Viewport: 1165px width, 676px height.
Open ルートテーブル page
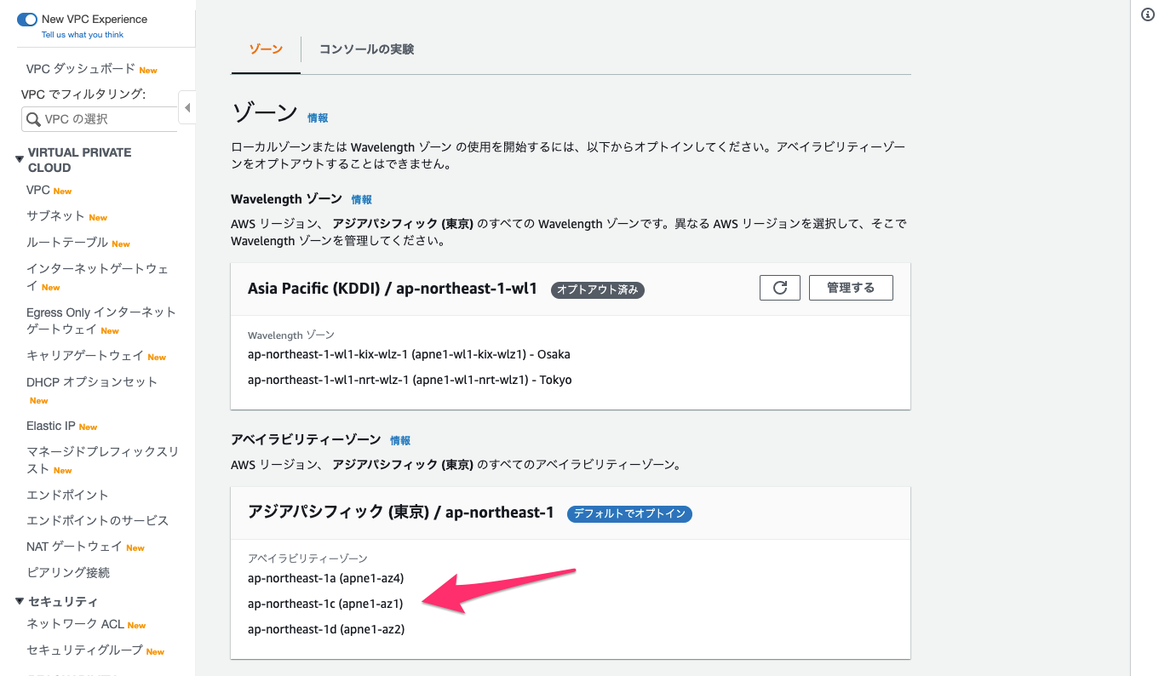pos(67,243)
